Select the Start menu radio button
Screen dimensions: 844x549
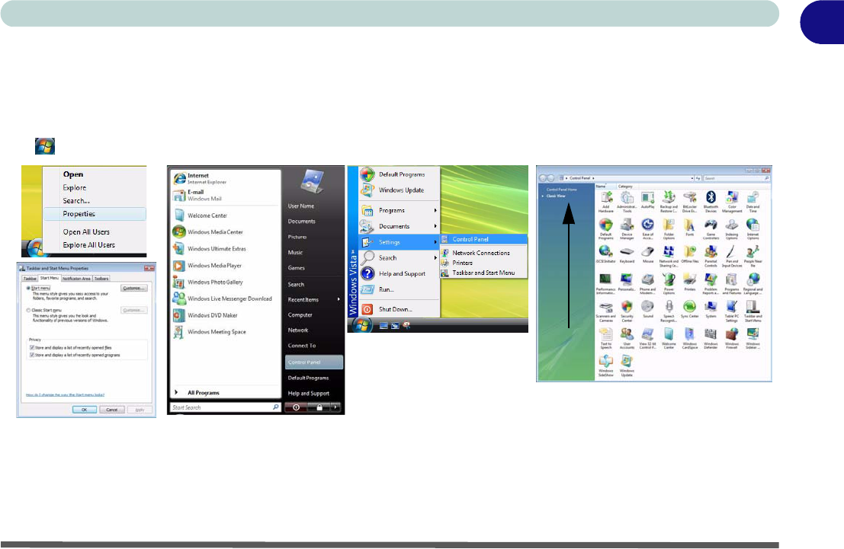(x=28, y=289)
